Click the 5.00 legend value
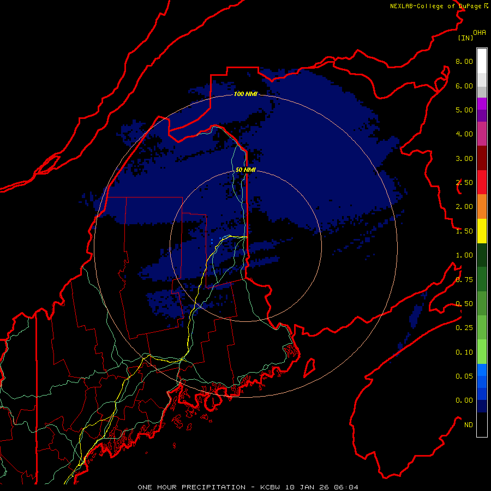This screenshot has height=491, width=491. pos(464,110)
